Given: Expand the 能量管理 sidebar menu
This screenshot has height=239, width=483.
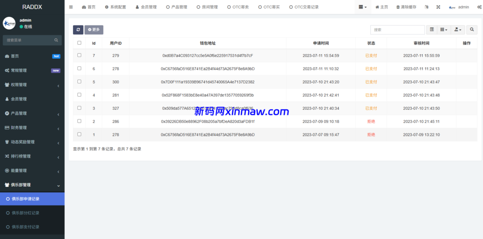Looking at the screenshot, I should coord(32,170).
